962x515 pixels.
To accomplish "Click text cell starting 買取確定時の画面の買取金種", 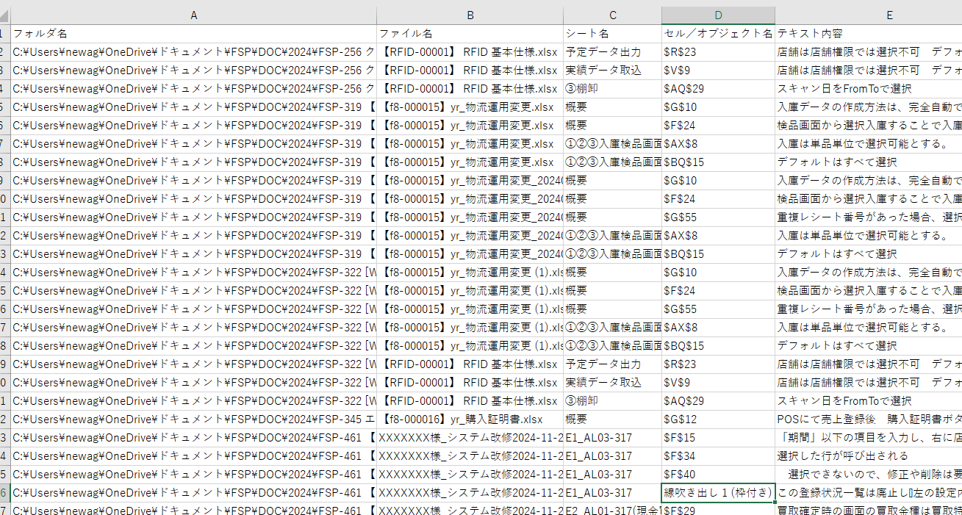I will [869, 510].
